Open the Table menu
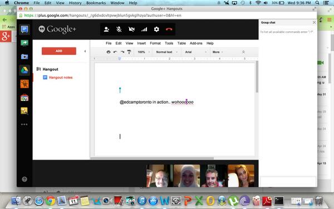 click(x=181, y=43)
